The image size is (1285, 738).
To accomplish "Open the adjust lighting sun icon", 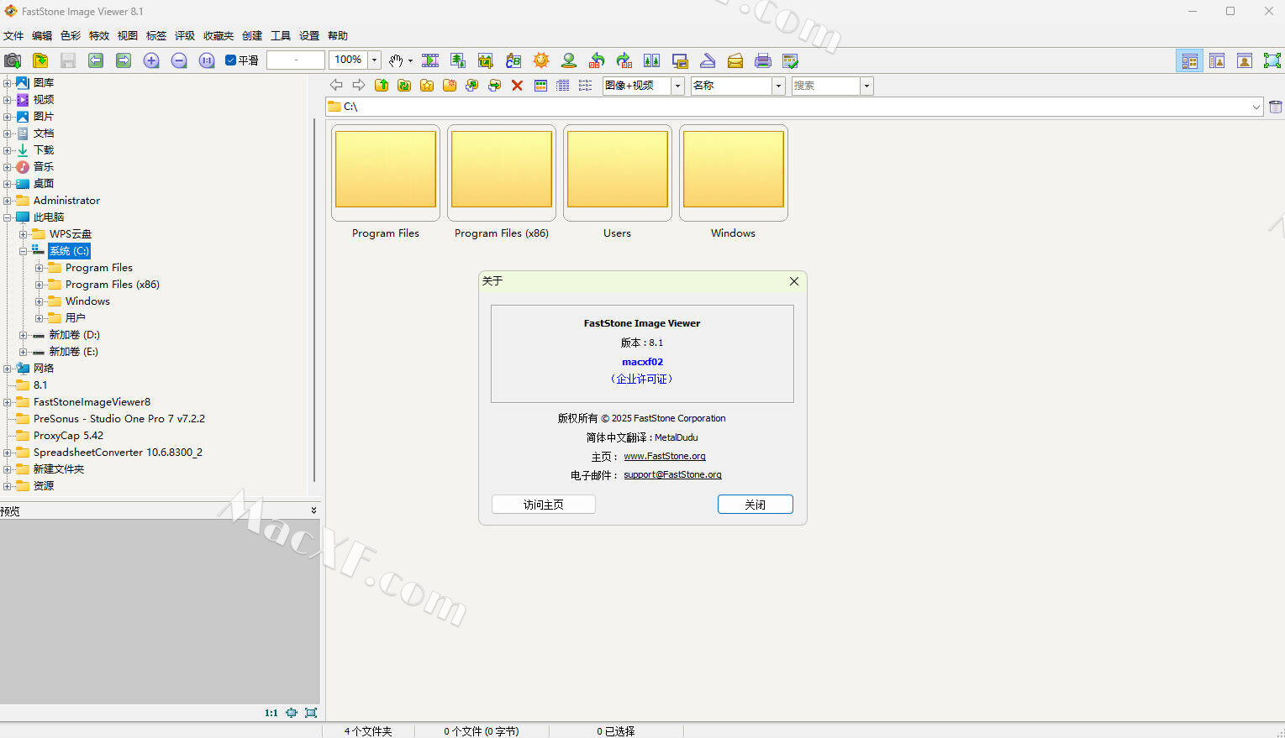I will (x=541, y=60).
